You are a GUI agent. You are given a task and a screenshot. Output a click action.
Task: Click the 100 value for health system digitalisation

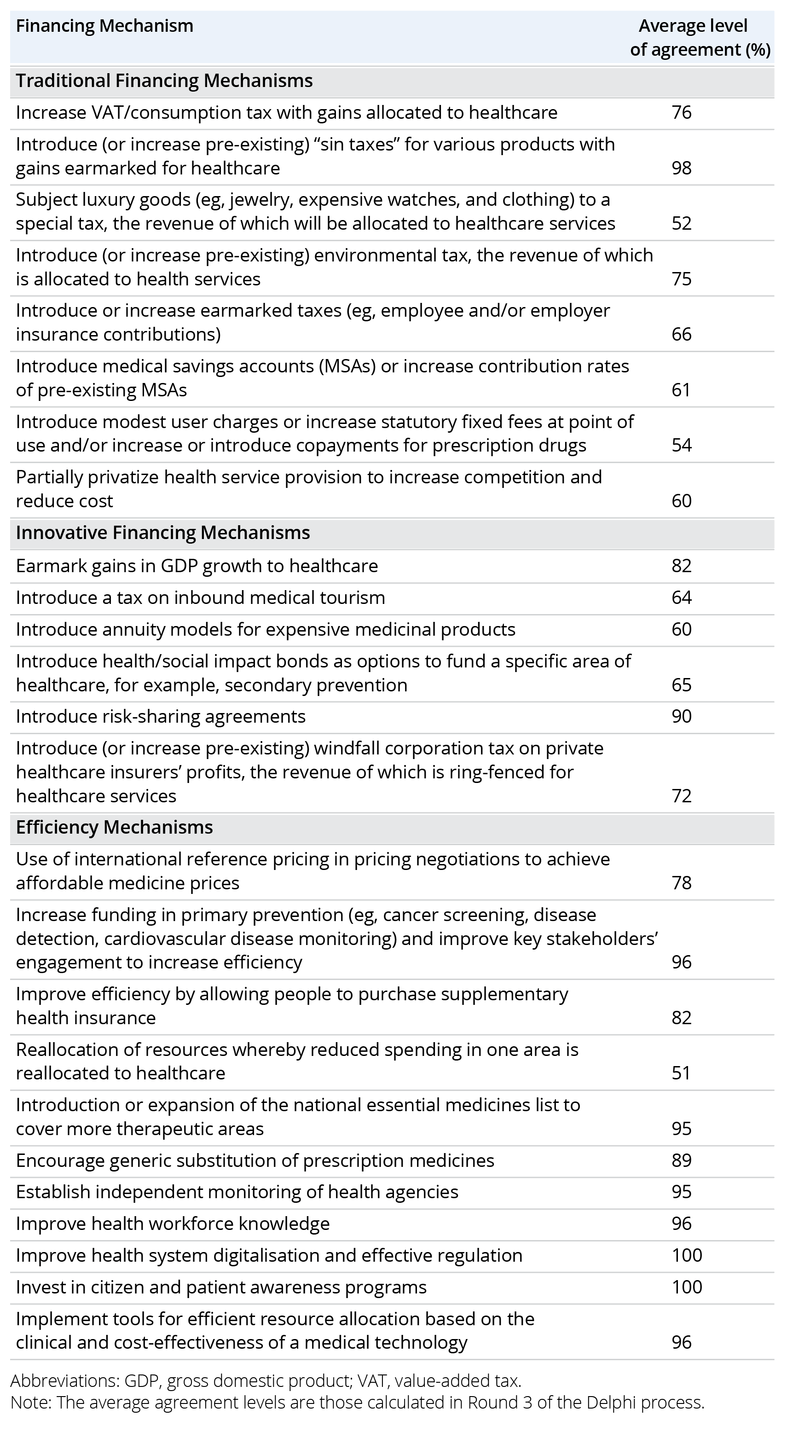tap(687, 1255)
